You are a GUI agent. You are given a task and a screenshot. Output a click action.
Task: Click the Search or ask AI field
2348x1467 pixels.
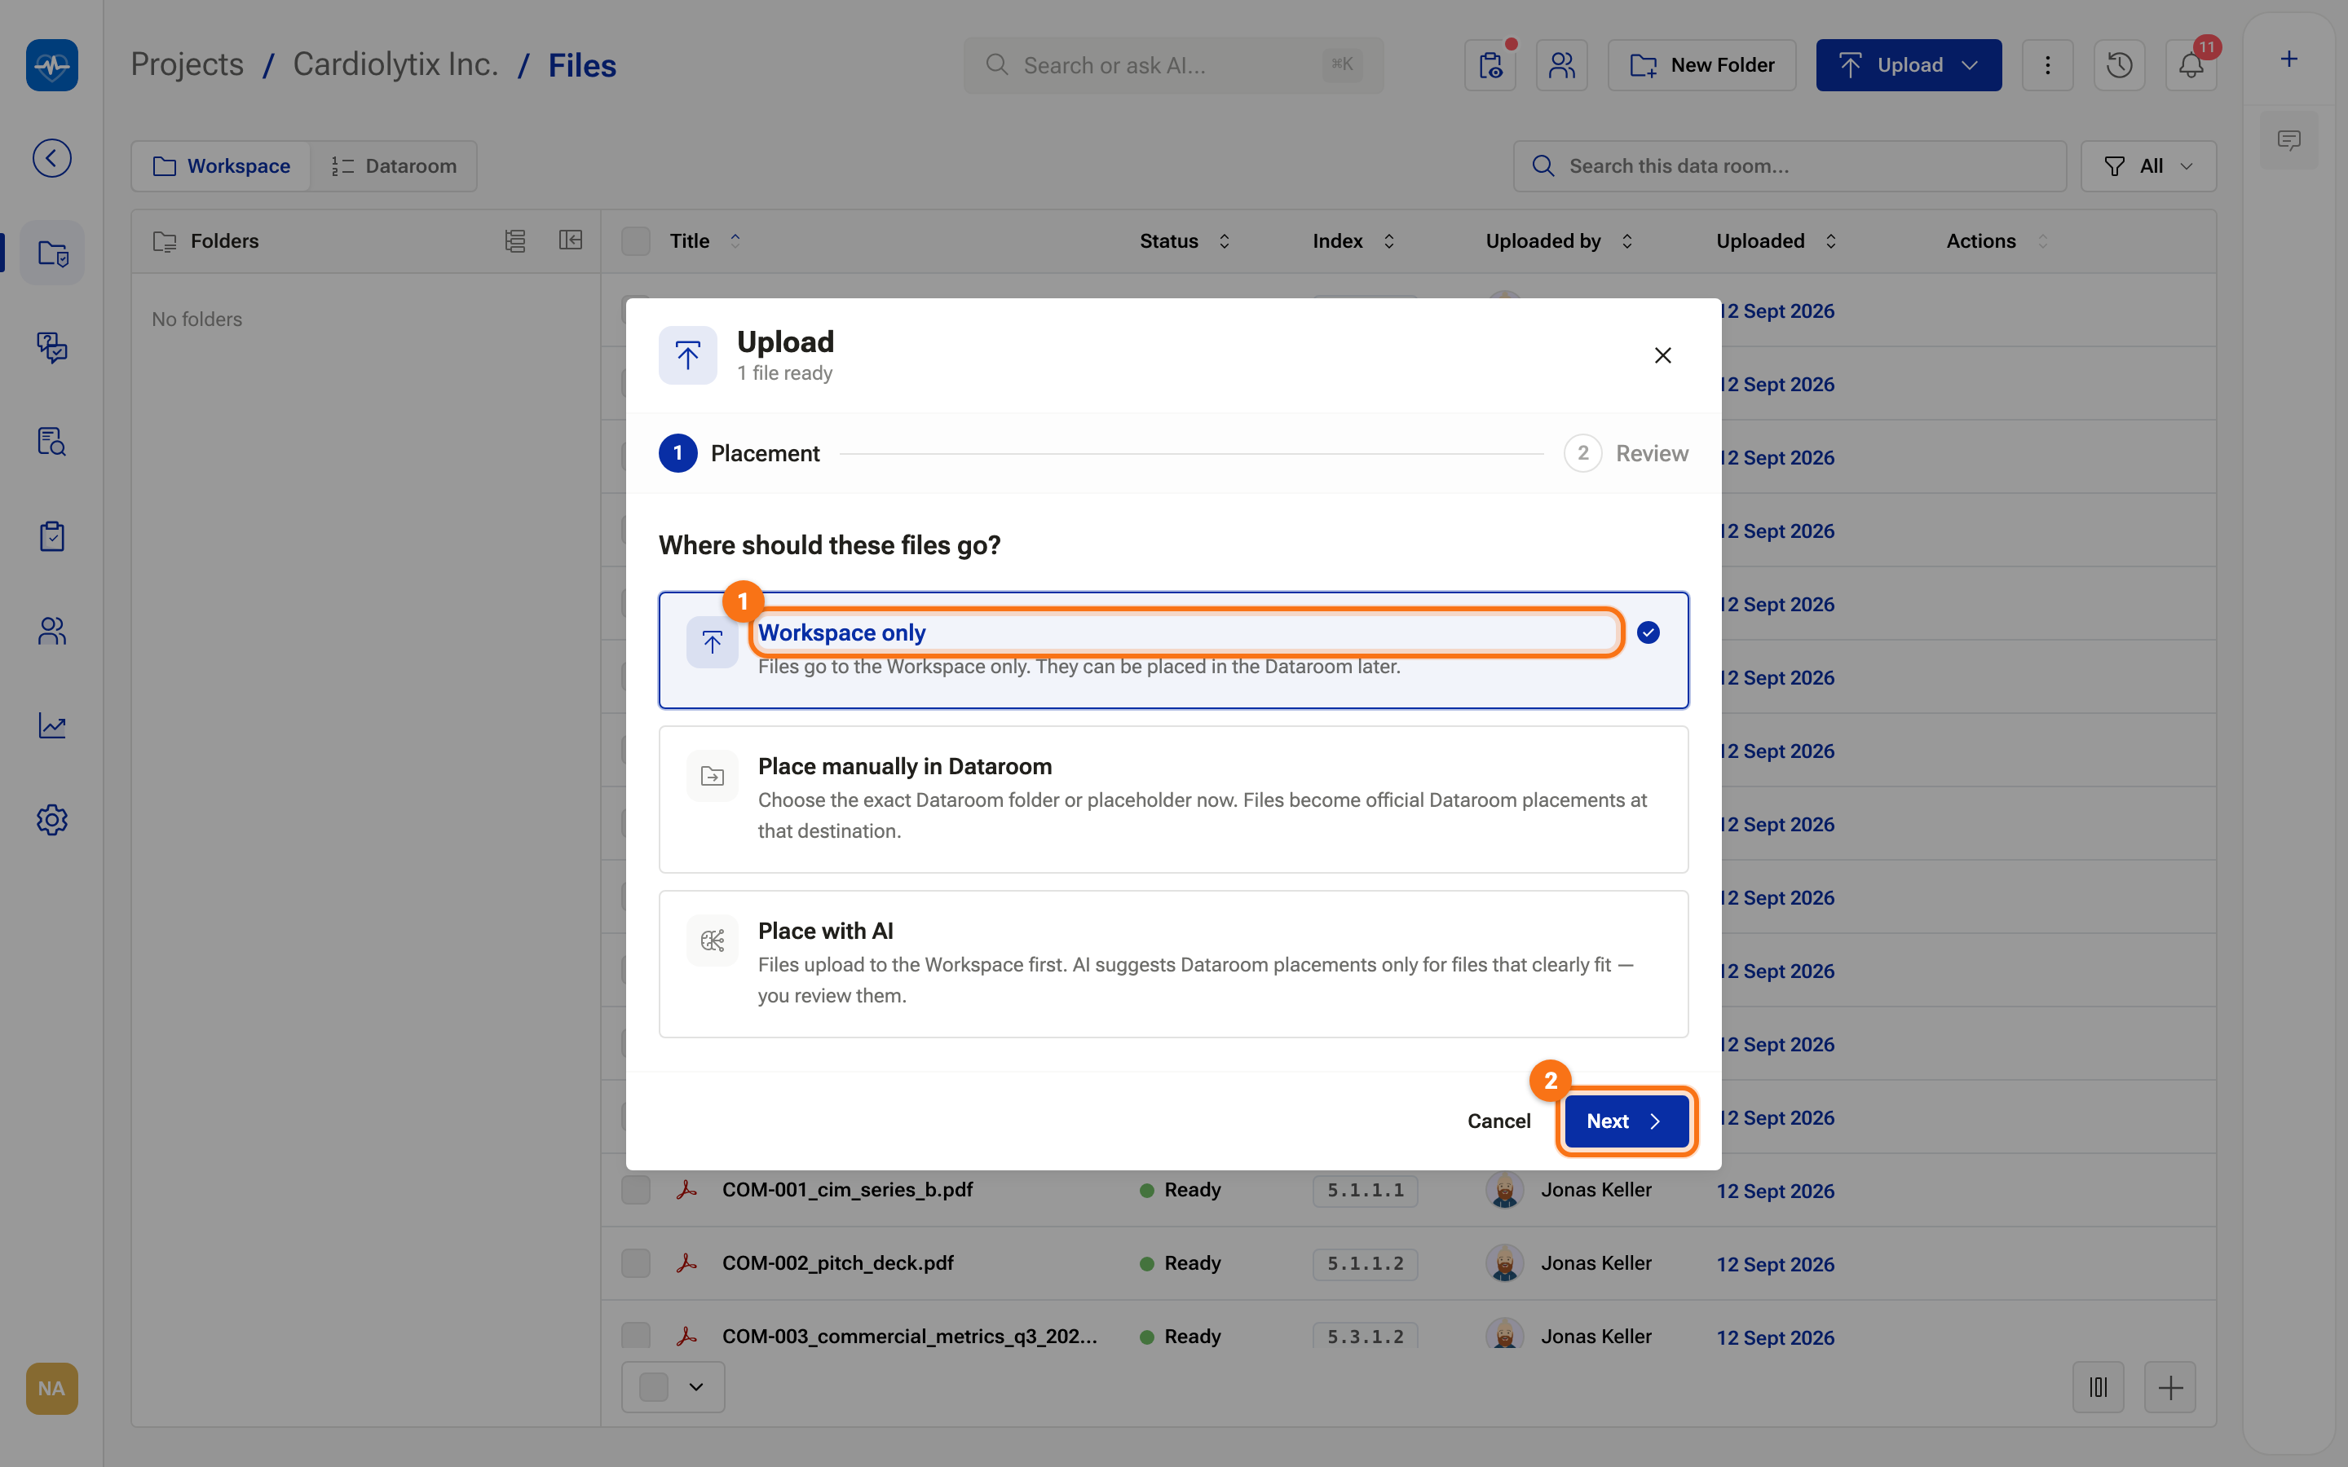tap(1173, 65)
